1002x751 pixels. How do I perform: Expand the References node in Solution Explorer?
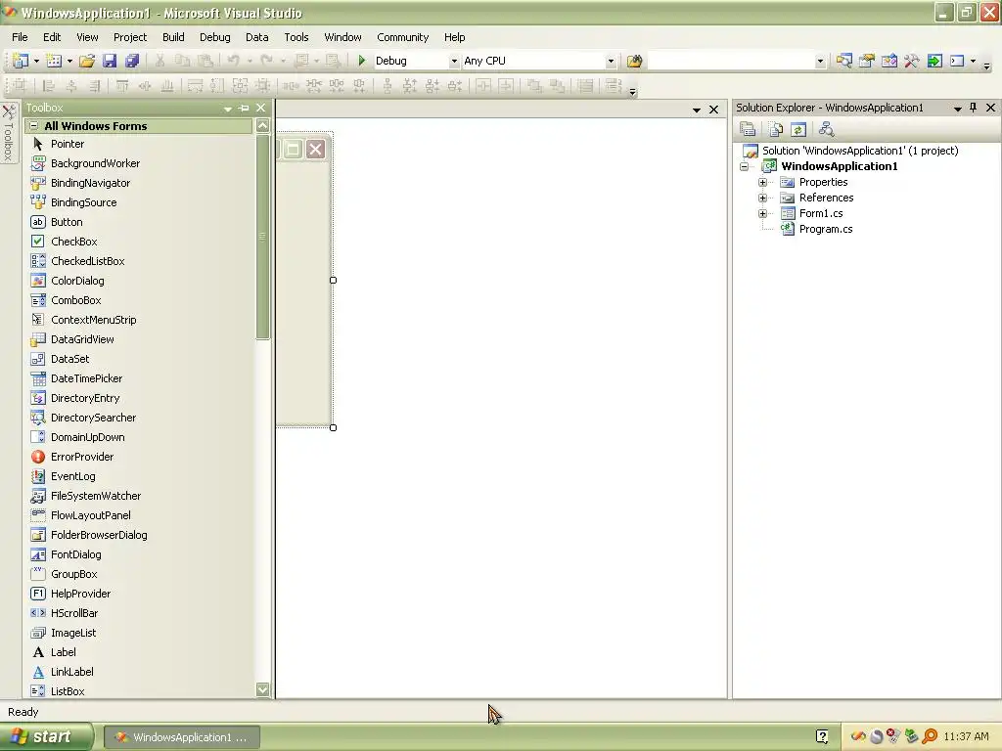tap(762, 198)
